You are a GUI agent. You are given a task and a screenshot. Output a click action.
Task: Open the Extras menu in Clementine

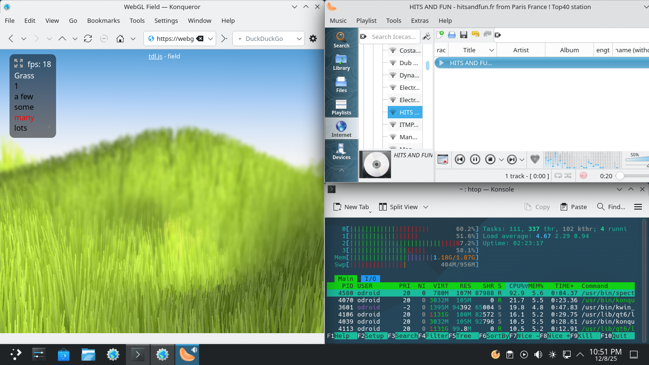tap(420, 20)
